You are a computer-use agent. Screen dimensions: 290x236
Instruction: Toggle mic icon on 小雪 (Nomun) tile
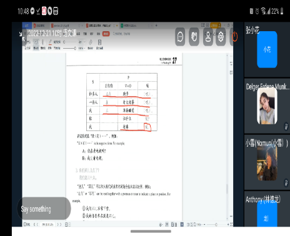[286, 183]
